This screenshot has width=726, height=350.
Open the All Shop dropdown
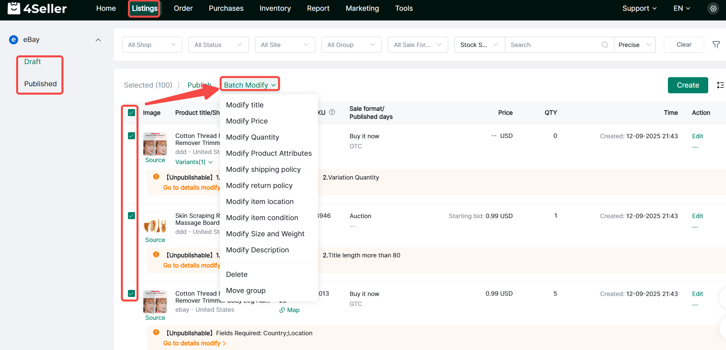(152, 45)
